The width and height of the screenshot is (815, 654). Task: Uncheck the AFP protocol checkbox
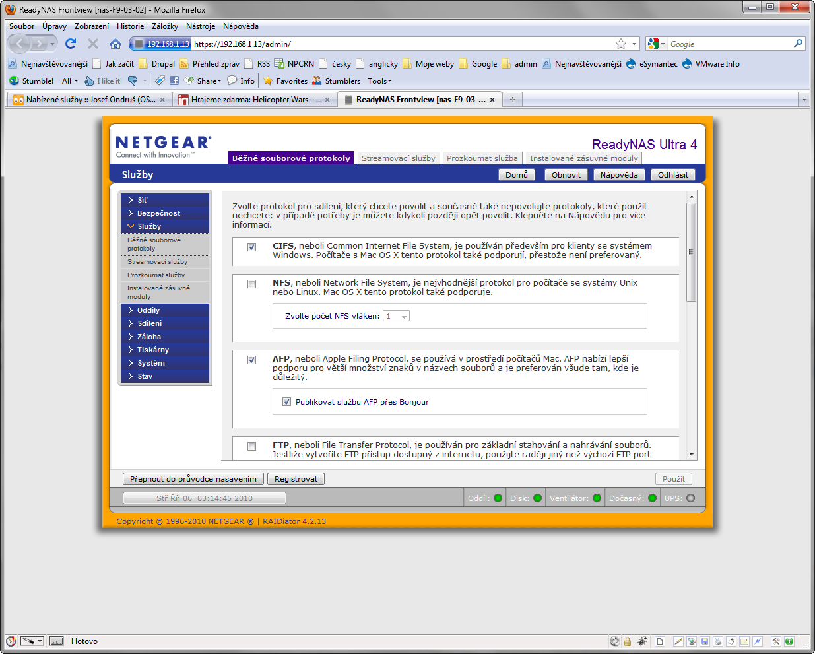coord(251,360)
